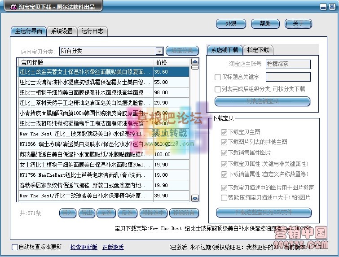Switch to the 系统设置 tab

(62, 31)
